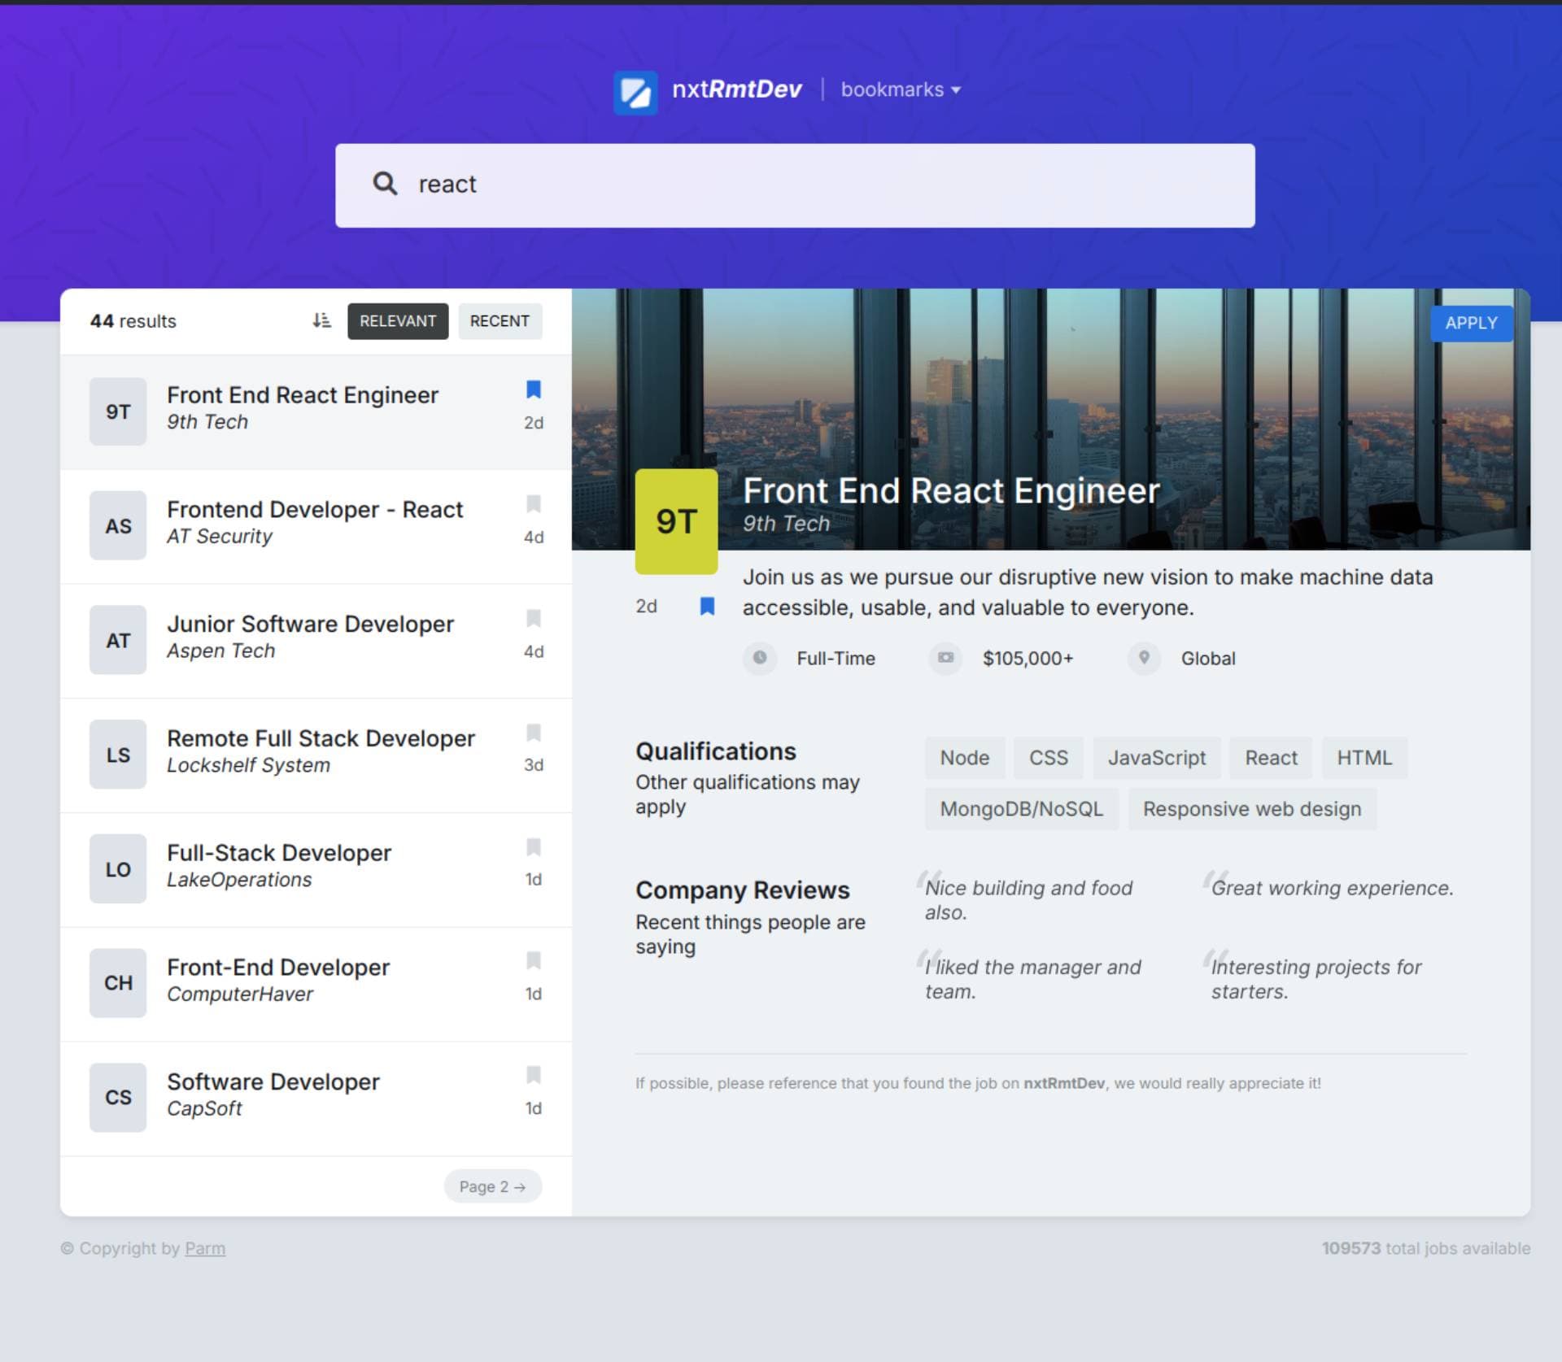1562x1362 pixels.
Task: Click the LS company badge
Action: pos(118,755)
